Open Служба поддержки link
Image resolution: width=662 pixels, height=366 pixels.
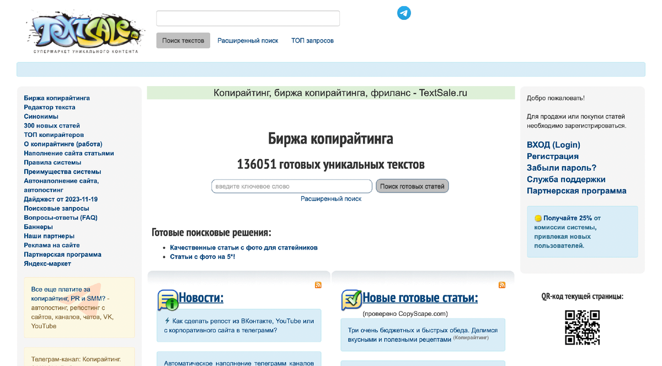[566, 179]
